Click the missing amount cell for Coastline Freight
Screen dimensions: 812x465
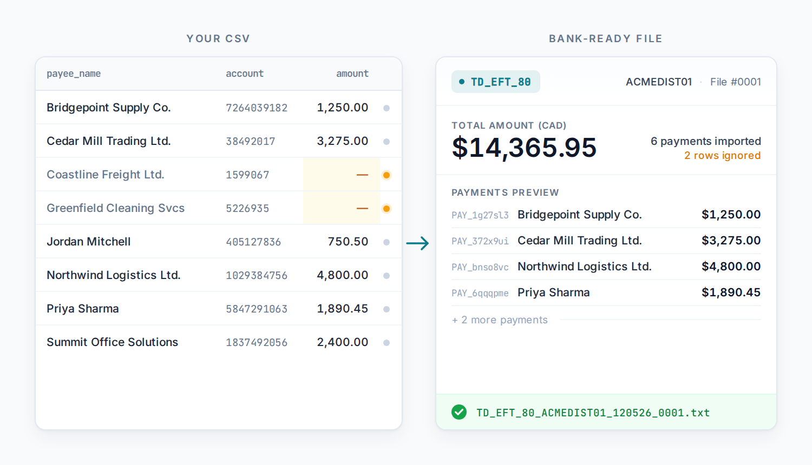pyautogui.click(x=342, y=175)
